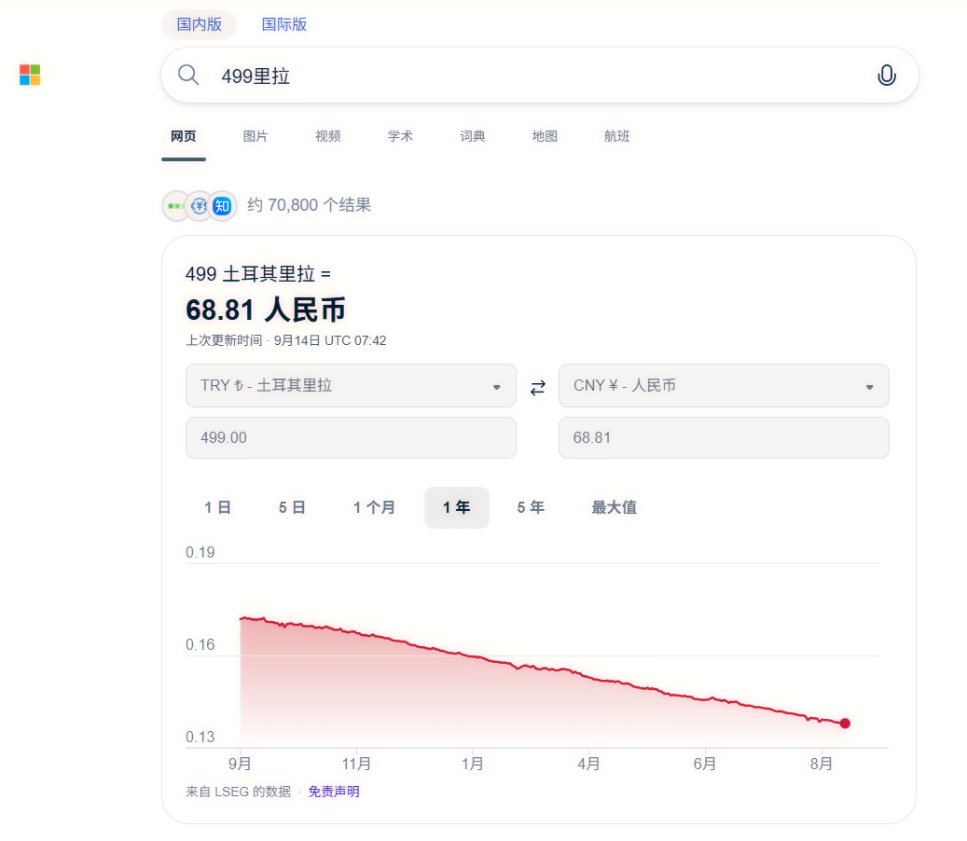The width and height of the screenshot is (967, 841).
Task: Click the 499 土耳其里拉 = text
Action: (x=257, y=274)
